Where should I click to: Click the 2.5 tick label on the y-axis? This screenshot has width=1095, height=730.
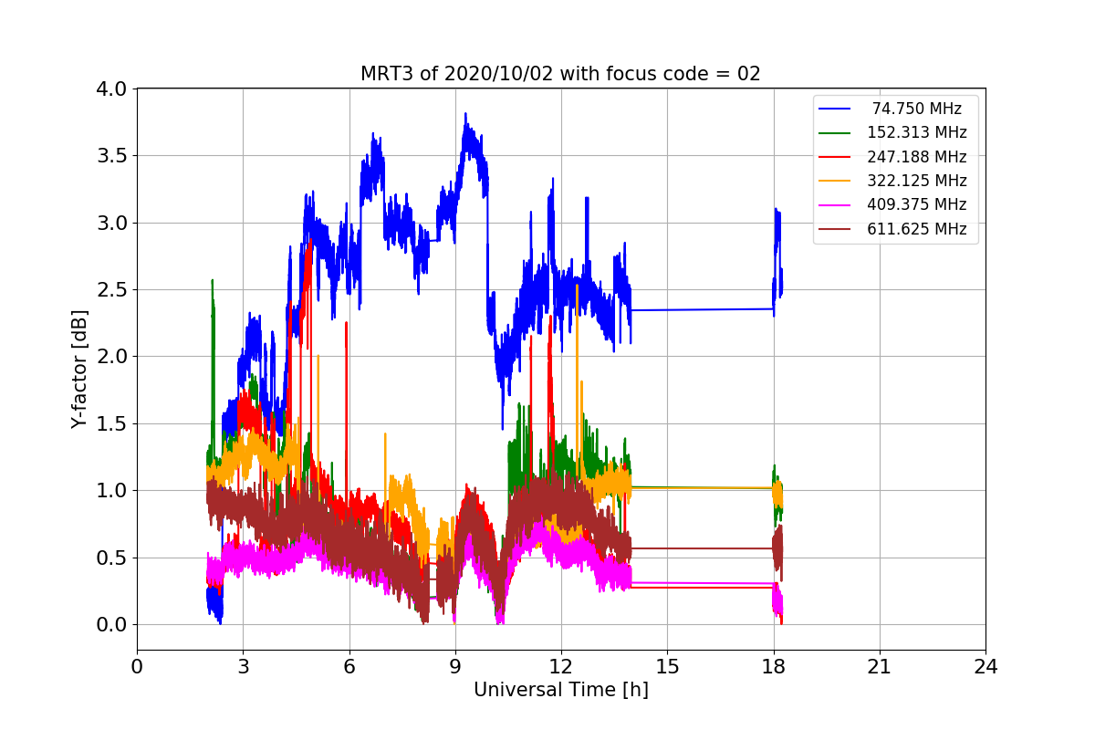pyautogui.click(x=111, y=289)
